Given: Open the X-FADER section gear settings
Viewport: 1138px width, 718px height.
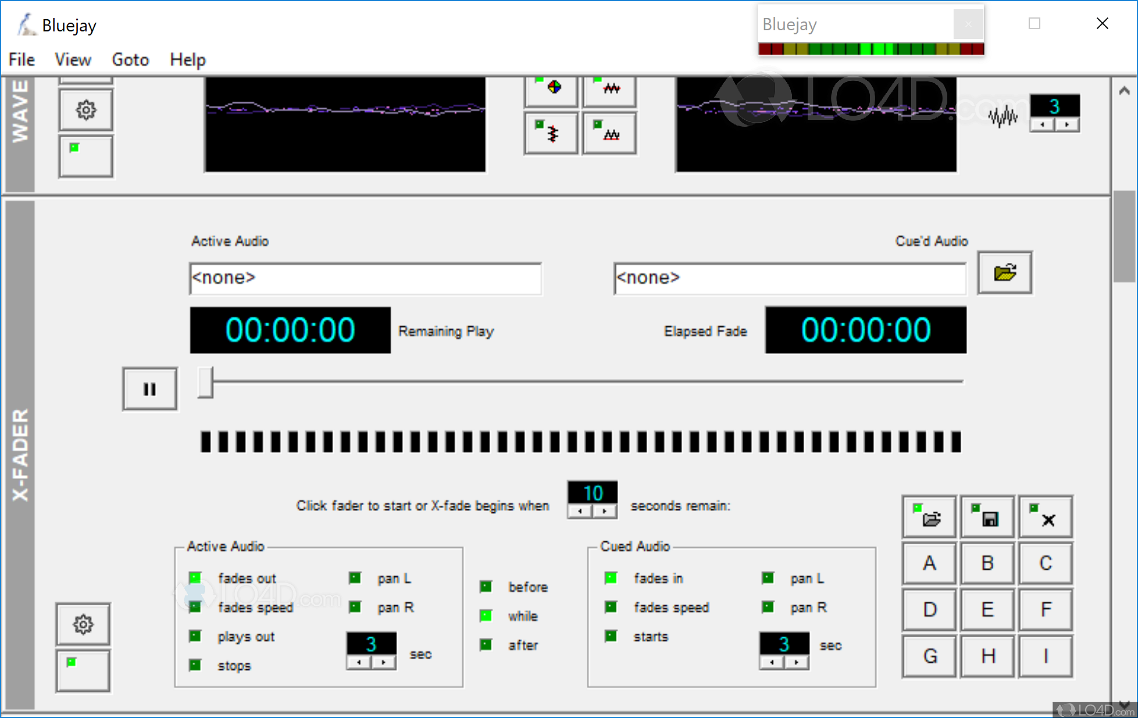Looking at the screenshot, I should point(83,624).
